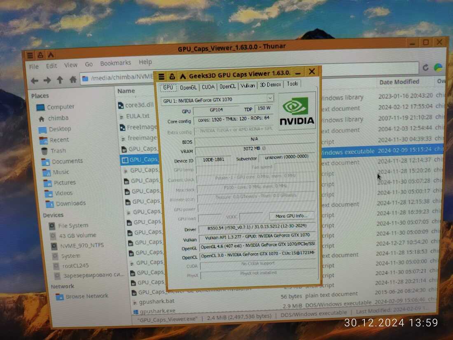The image size is (453, 340).
Task: Select the gpushark.bat file
Action: coord(154,302)
